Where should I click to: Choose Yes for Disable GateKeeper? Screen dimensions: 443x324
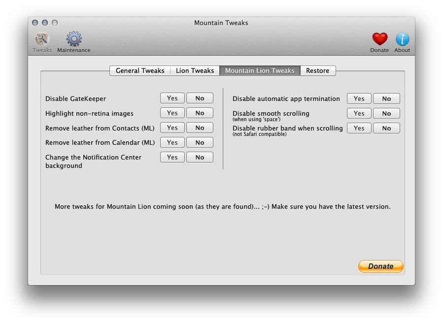tap(172, 98)
